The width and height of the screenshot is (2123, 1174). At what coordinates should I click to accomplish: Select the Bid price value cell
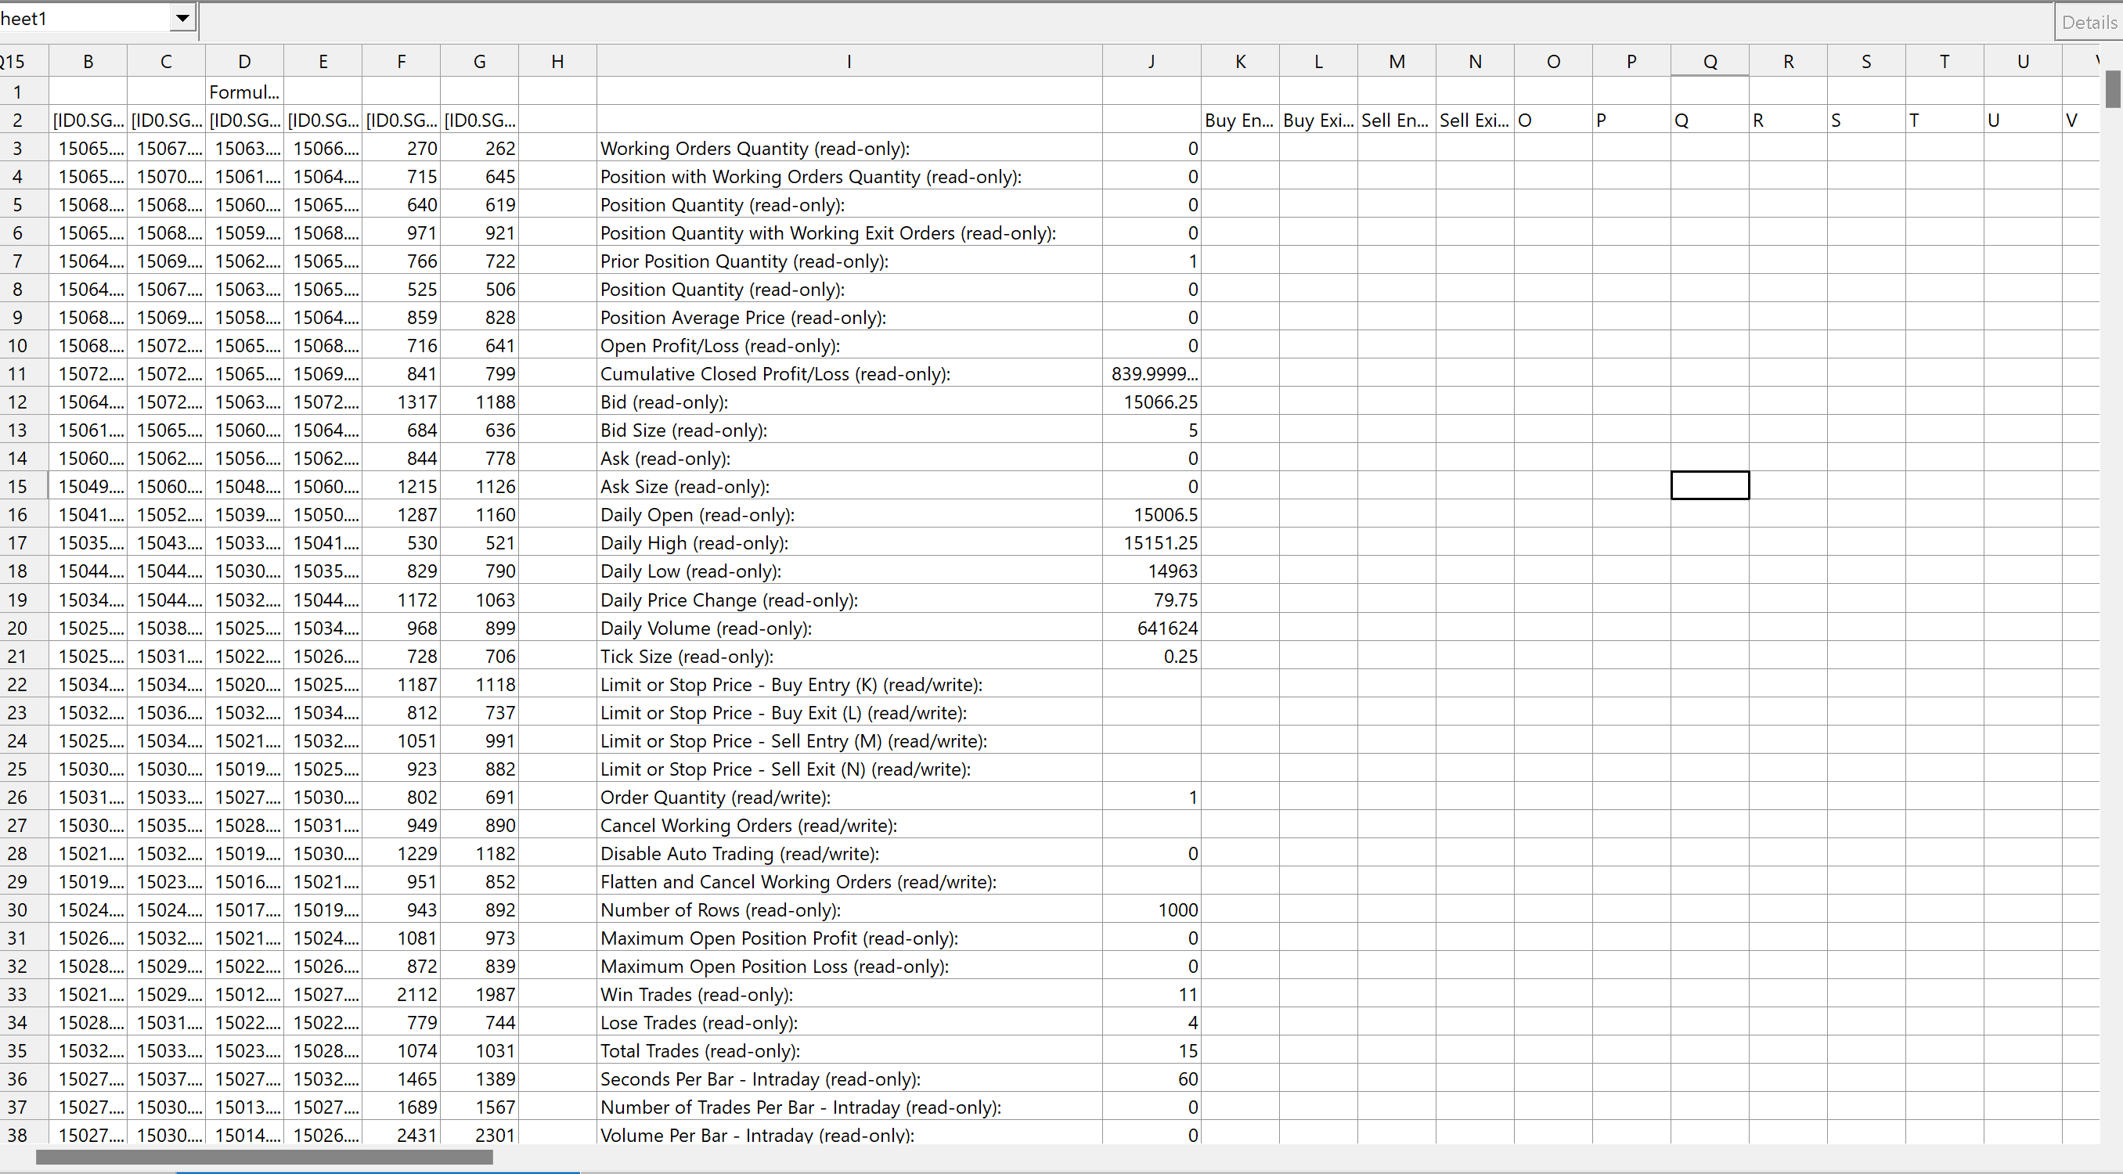point(1152,402)
